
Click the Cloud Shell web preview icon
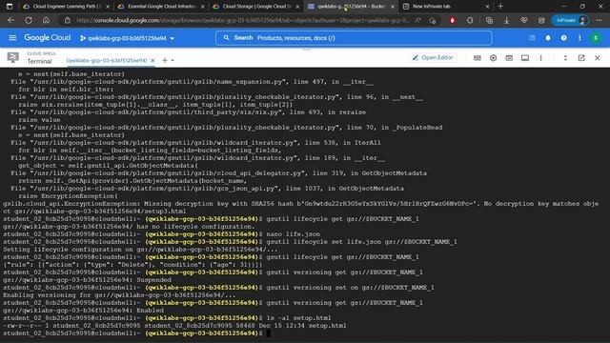(509, 58)
